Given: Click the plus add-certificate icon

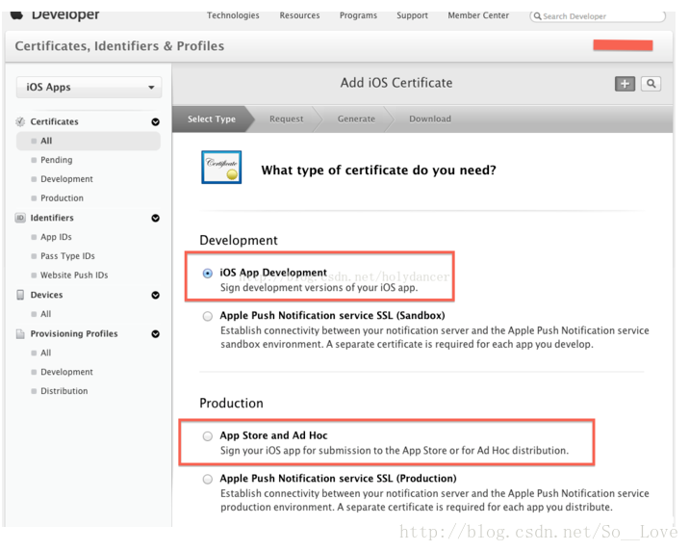Looking at the screenshot, I should click(x=625, y=84).
